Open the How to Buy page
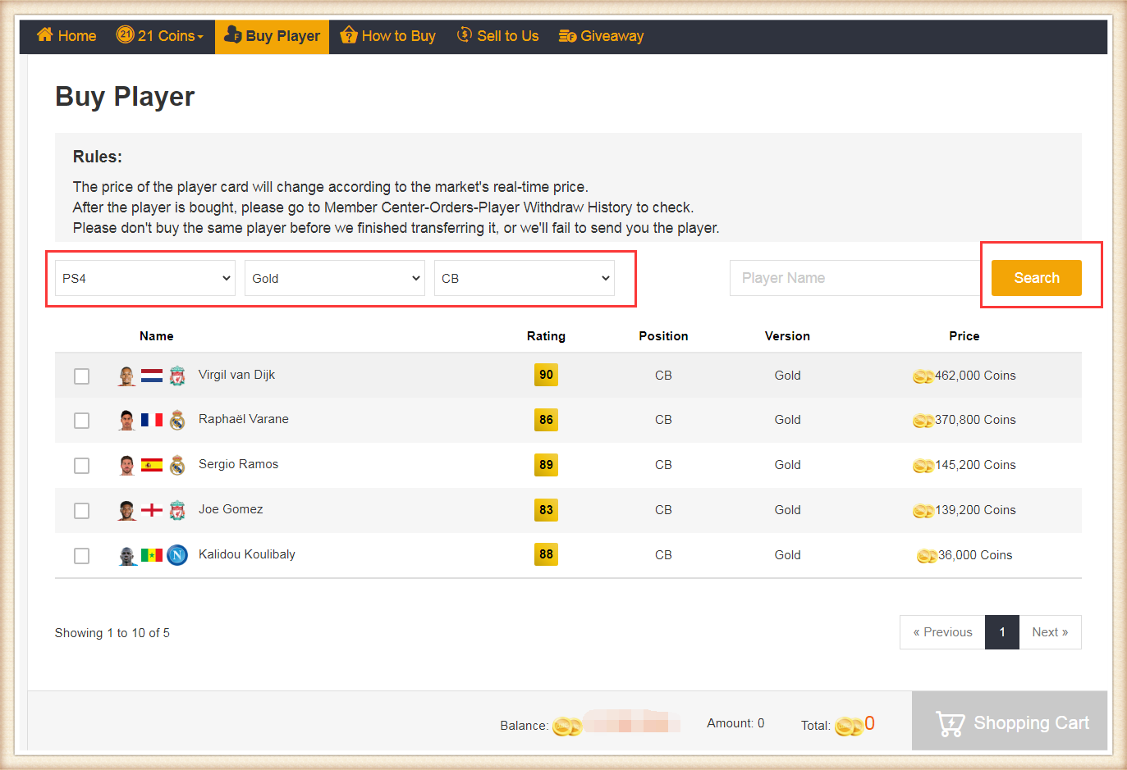Image resolution: width=1127 pixels, height=770 pixels. pos(387,36)
